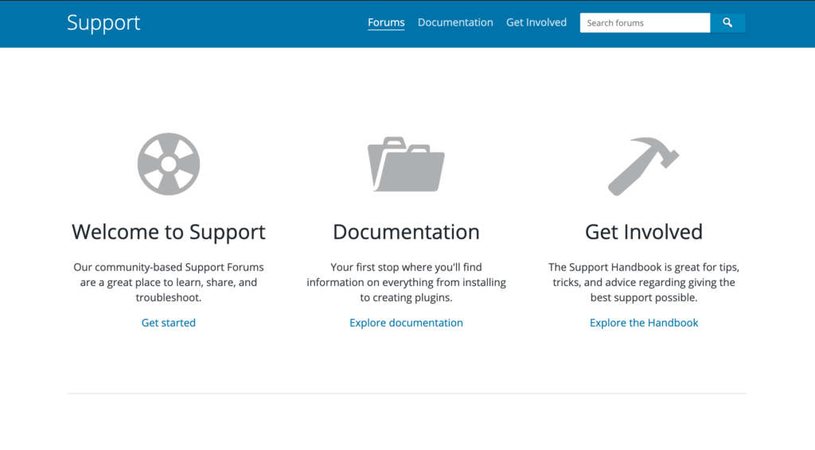Open Documentation in the top navigation
Image resolution: width=815 pixels, height=450 pixels.
click(455, 22)
